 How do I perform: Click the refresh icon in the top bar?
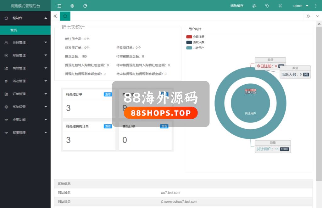click(85, 6)
